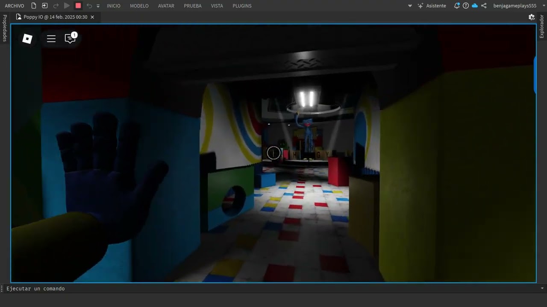Open the in-game chat icon
This screenshot has height=307, width=547.
(x=70, y=38)
